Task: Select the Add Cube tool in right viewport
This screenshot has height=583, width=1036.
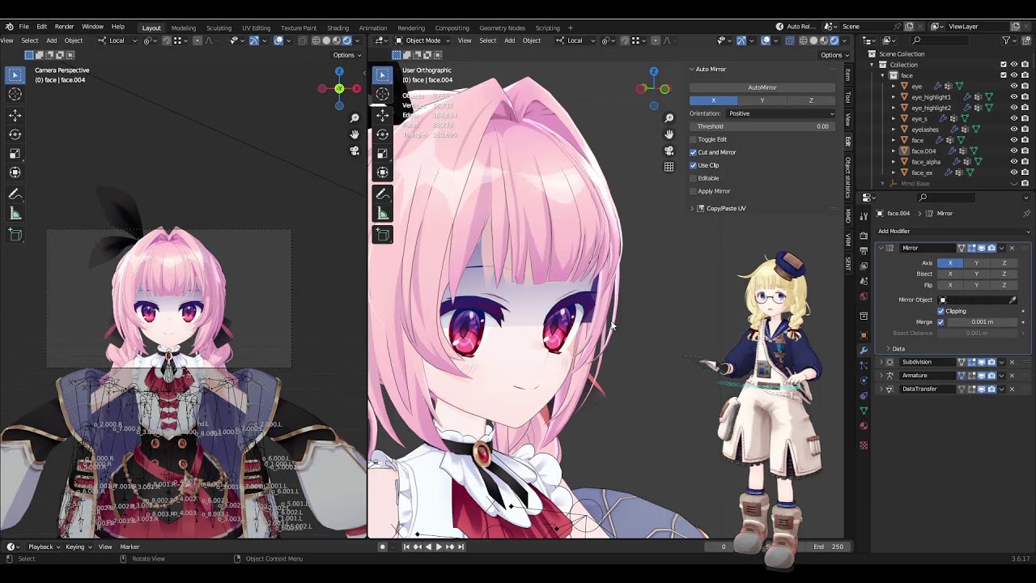Action: [382, 235]
